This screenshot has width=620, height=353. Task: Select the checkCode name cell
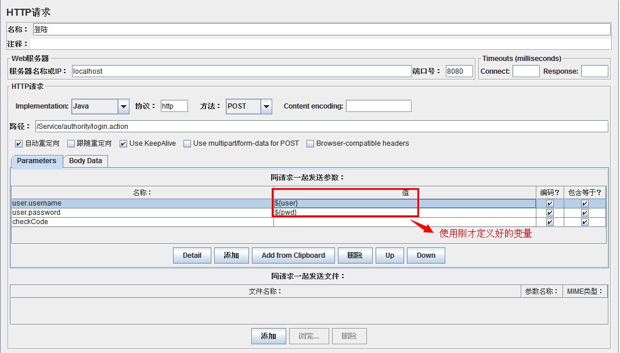click(x=142, y=222)
